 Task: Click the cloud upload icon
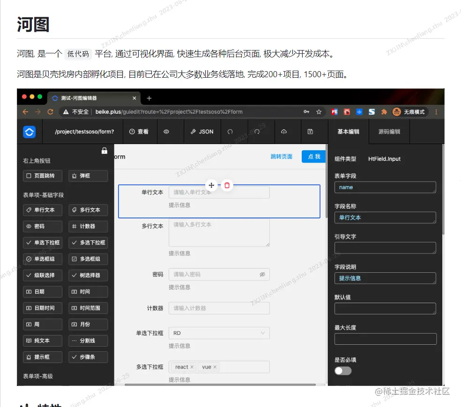(x=284, y=131)
